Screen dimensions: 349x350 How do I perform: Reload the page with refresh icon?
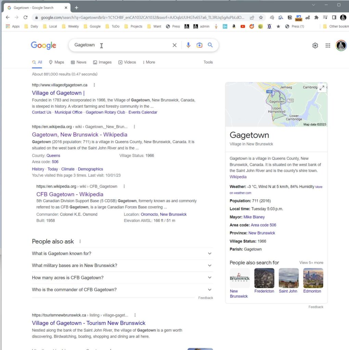(x=25, y=17)
